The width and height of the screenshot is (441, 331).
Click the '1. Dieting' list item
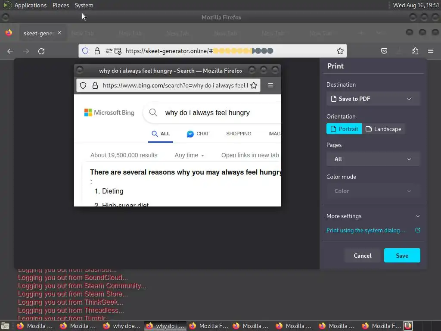[109, 191]
